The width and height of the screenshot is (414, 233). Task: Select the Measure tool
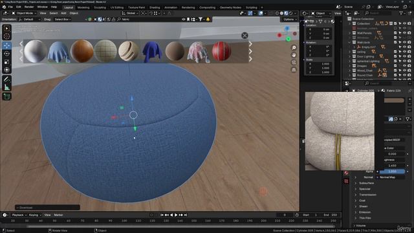6,87
